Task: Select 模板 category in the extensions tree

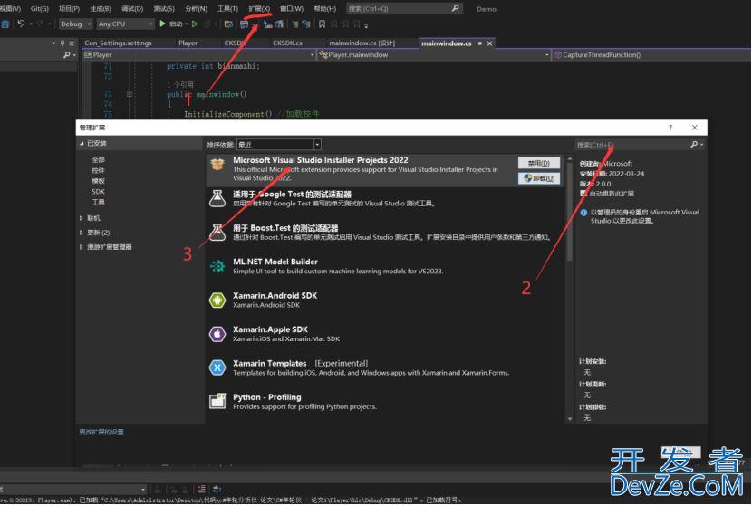Action: click(x=99, y=181)
